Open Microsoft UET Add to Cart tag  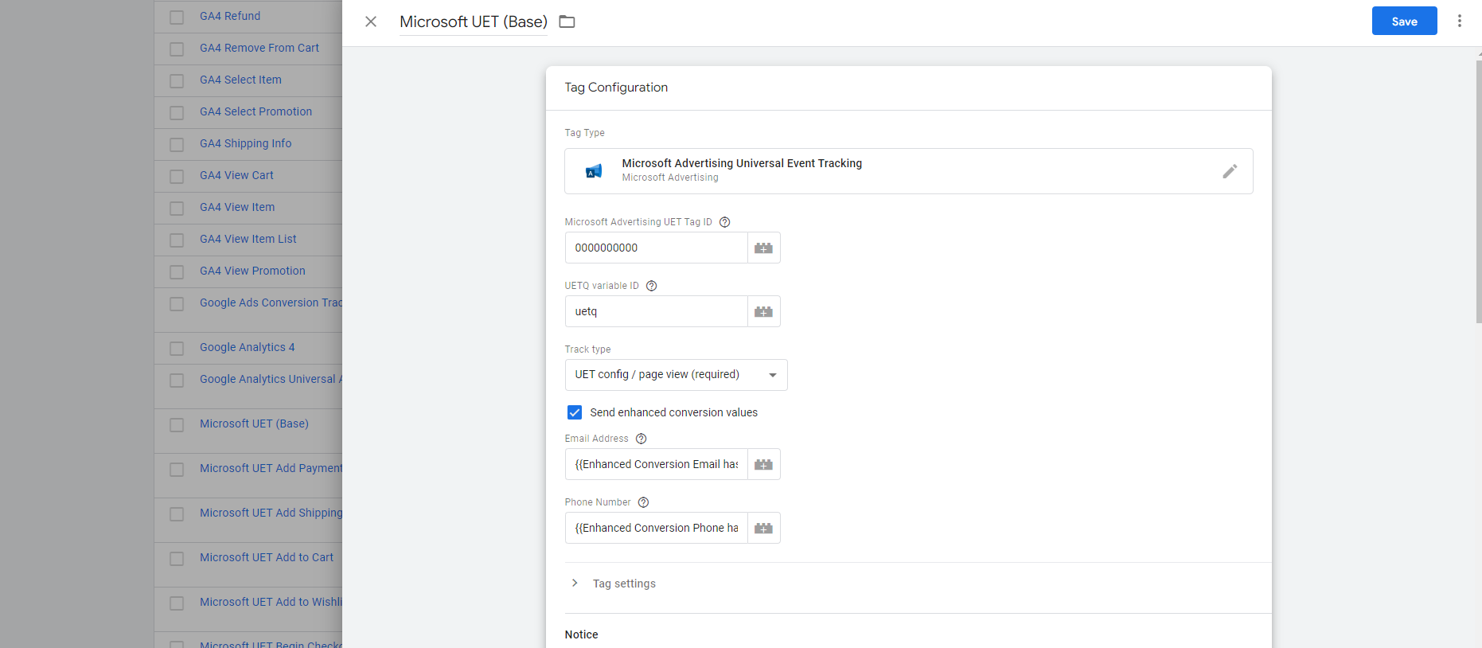point(267,557)
